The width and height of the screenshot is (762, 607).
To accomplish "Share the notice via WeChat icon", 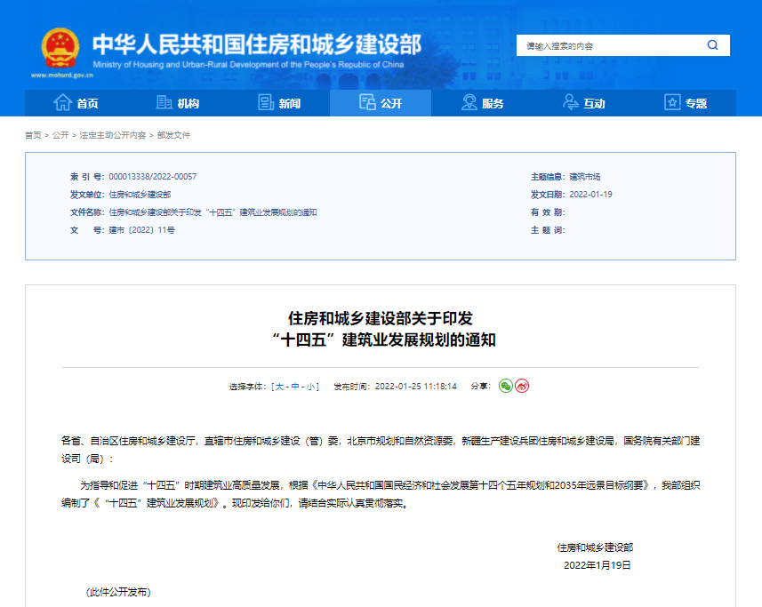I will coord(506,387).
